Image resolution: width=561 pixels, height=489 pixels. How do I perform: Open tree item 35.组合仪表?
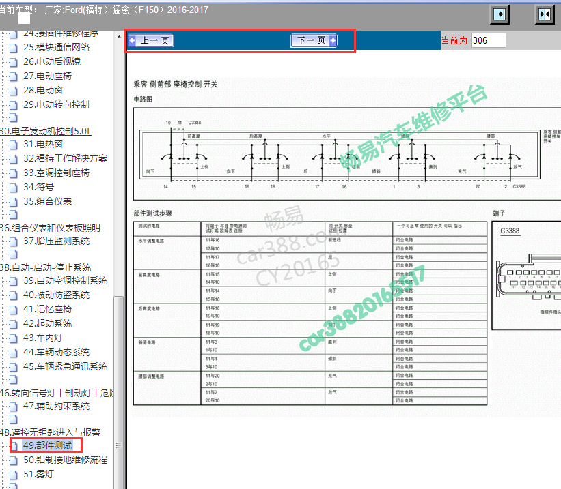(x=48, y=201)
